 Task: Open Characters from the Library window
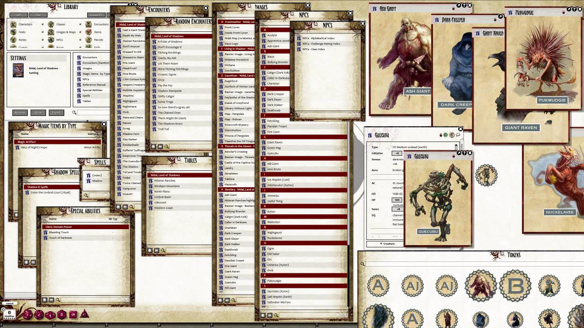pyautogui.click(x=26, y=25)
